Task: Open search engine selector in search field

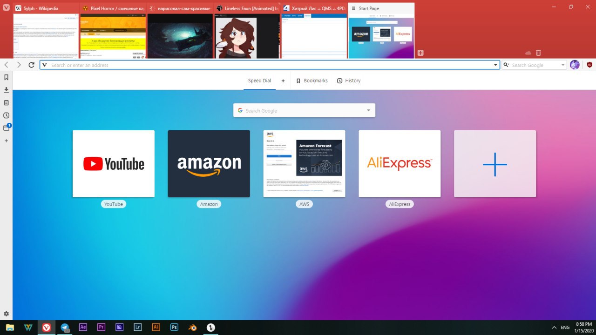Action: pyautogui.click(x=507, y=65)
